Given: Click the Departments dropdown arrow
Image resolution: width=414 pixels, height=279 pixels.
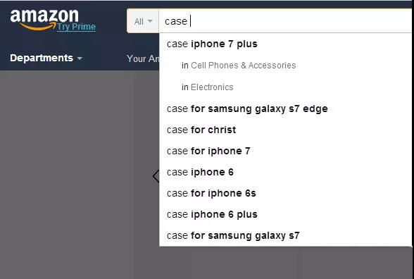Looking at the screenshot, I should (80, 58).
